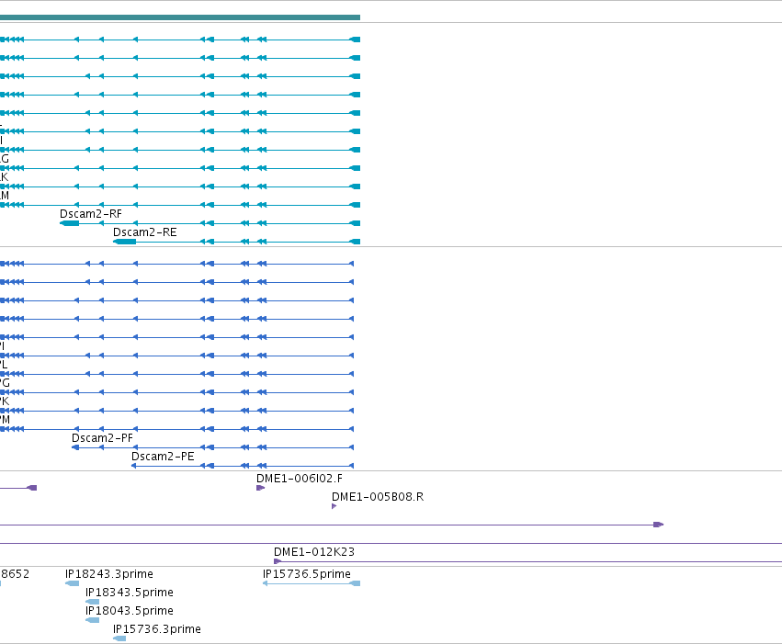Select the small purple arrow glyph under DME1-006I02.F
This screenshot has height=644, width=782.
click(260, 488)
